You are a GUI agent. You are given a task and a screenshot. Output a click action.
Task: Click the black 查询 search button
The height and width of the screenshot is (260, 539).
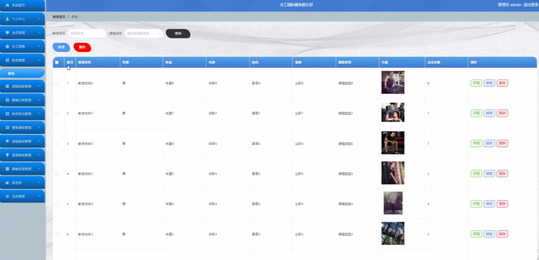tap(178, 33)
